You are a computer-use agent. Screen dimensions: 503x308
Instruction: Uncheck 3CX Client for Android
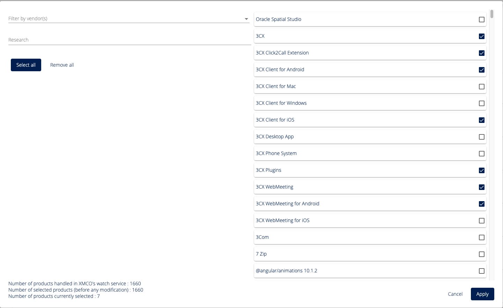(482, 70)
